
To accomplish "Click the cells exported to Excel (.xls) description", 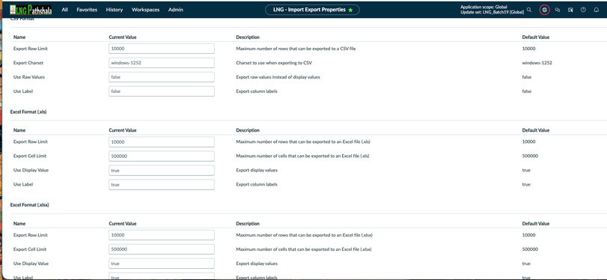I will (302, 156).
